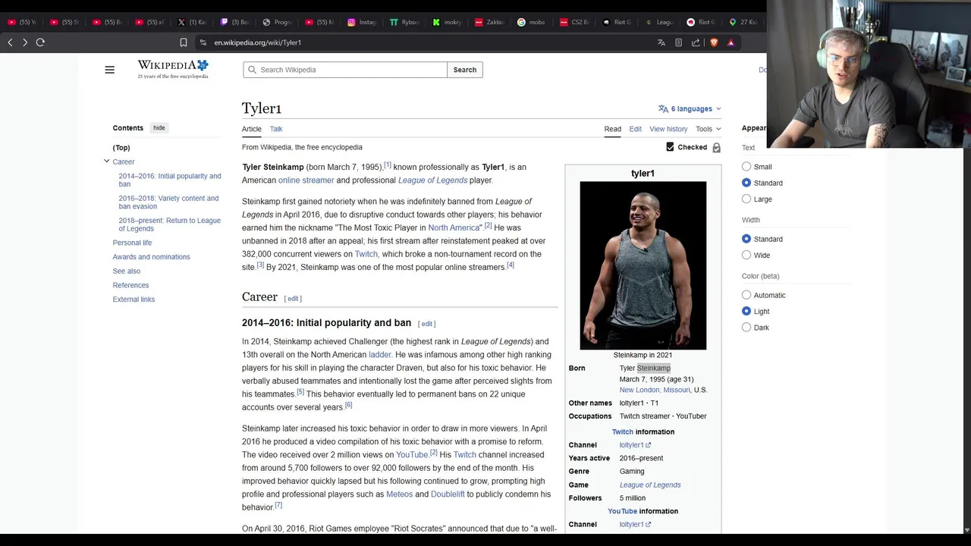
Task: Click the share icon in the address bar
Action: 696,42
